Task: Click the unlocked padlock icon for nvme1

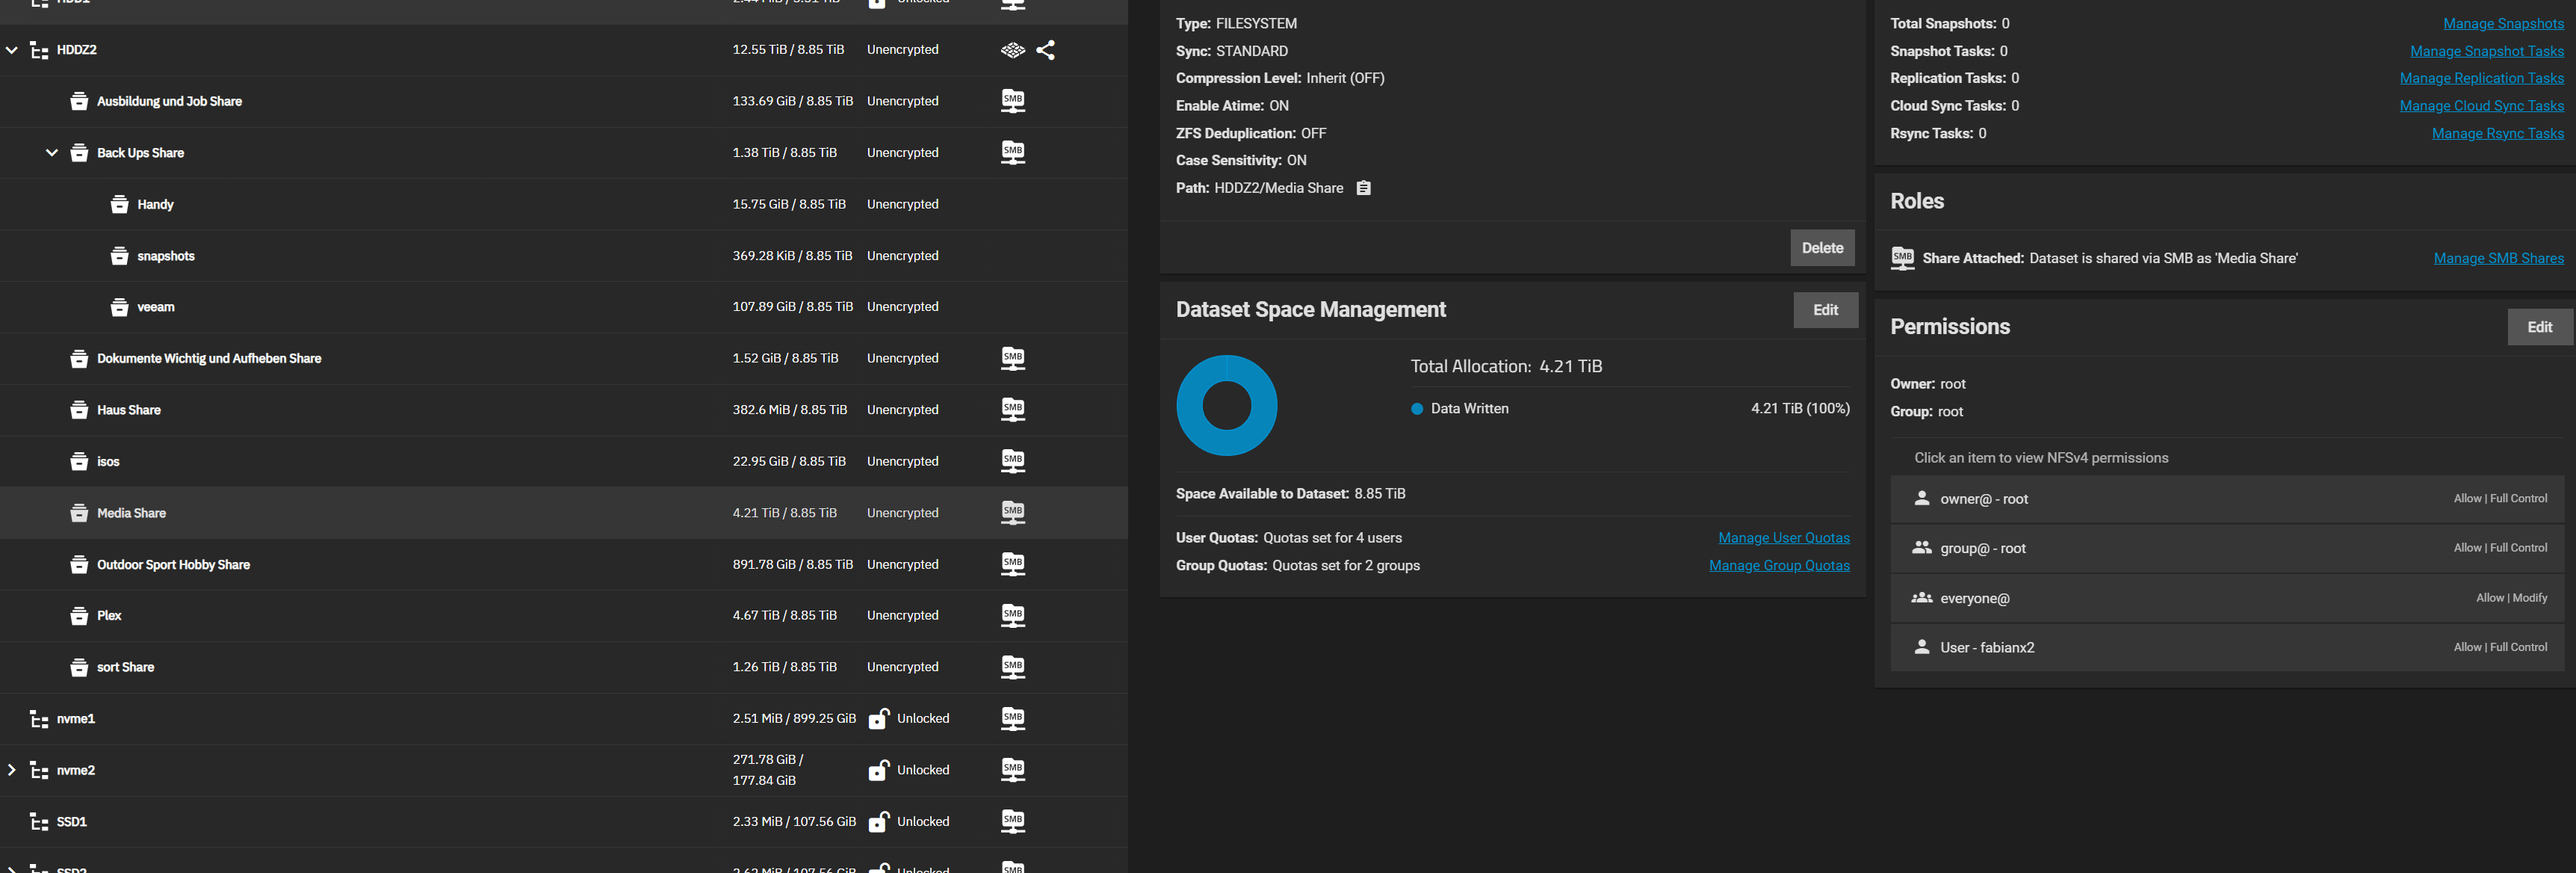Action: 879,718
